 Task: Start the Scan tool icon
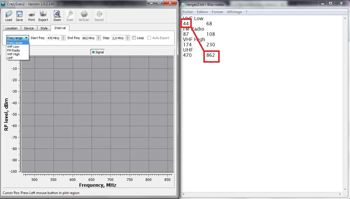(70, 16)
